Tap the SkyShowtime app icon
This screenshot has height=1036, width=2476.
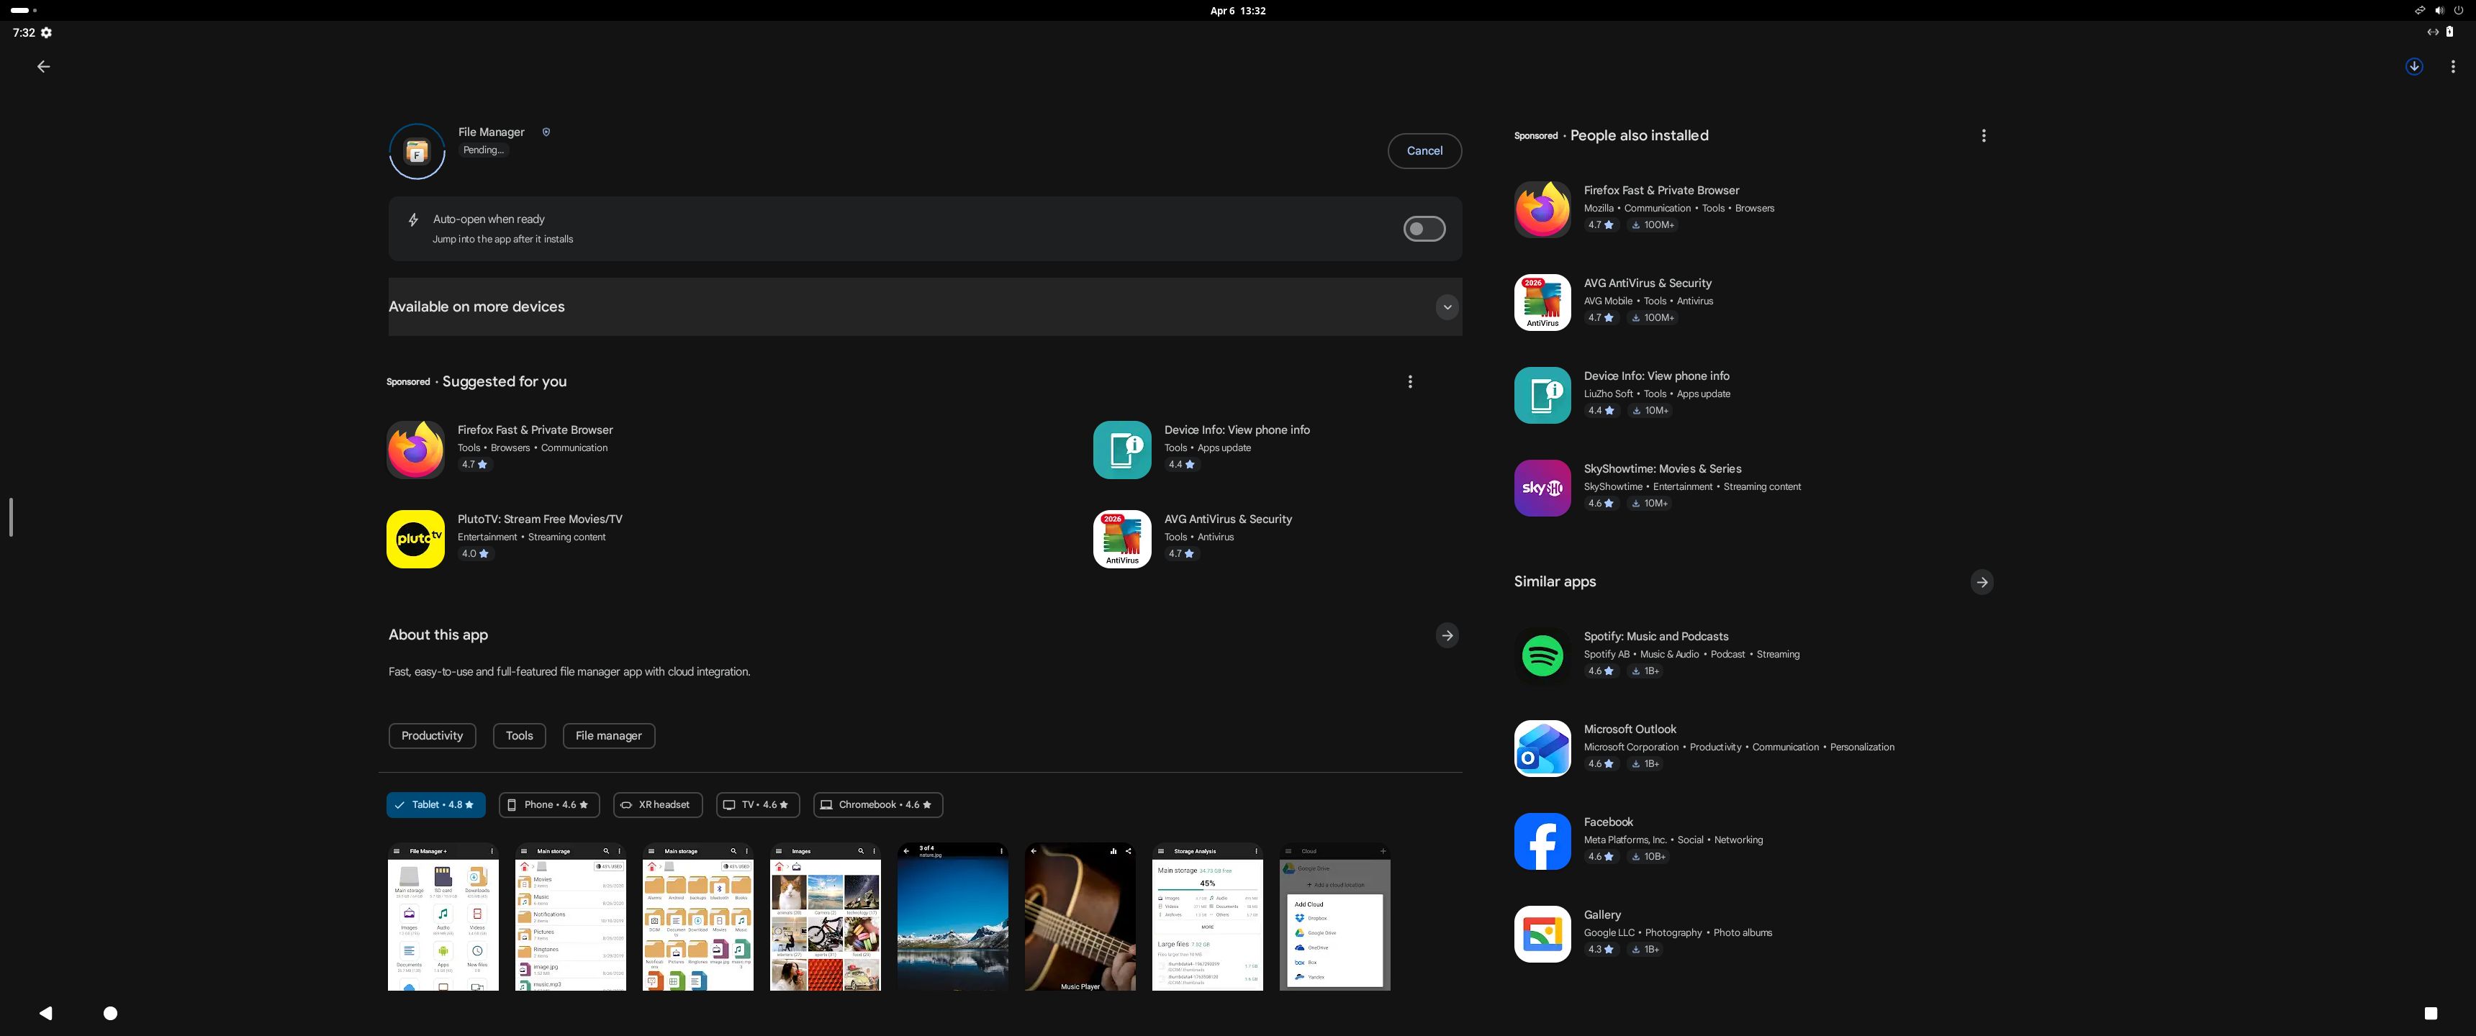click(x=1542, y=487)
